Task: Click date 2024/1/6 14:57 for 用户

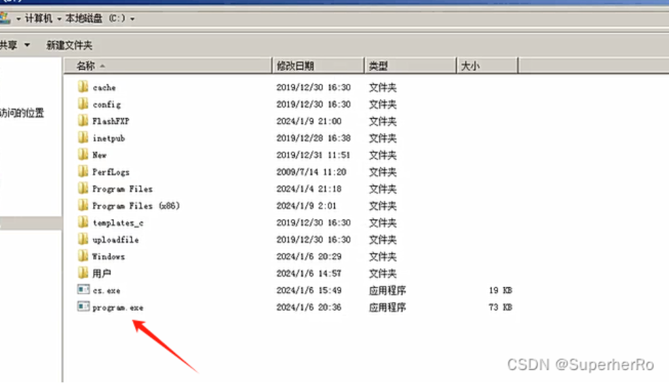Action: coord(309,273)
